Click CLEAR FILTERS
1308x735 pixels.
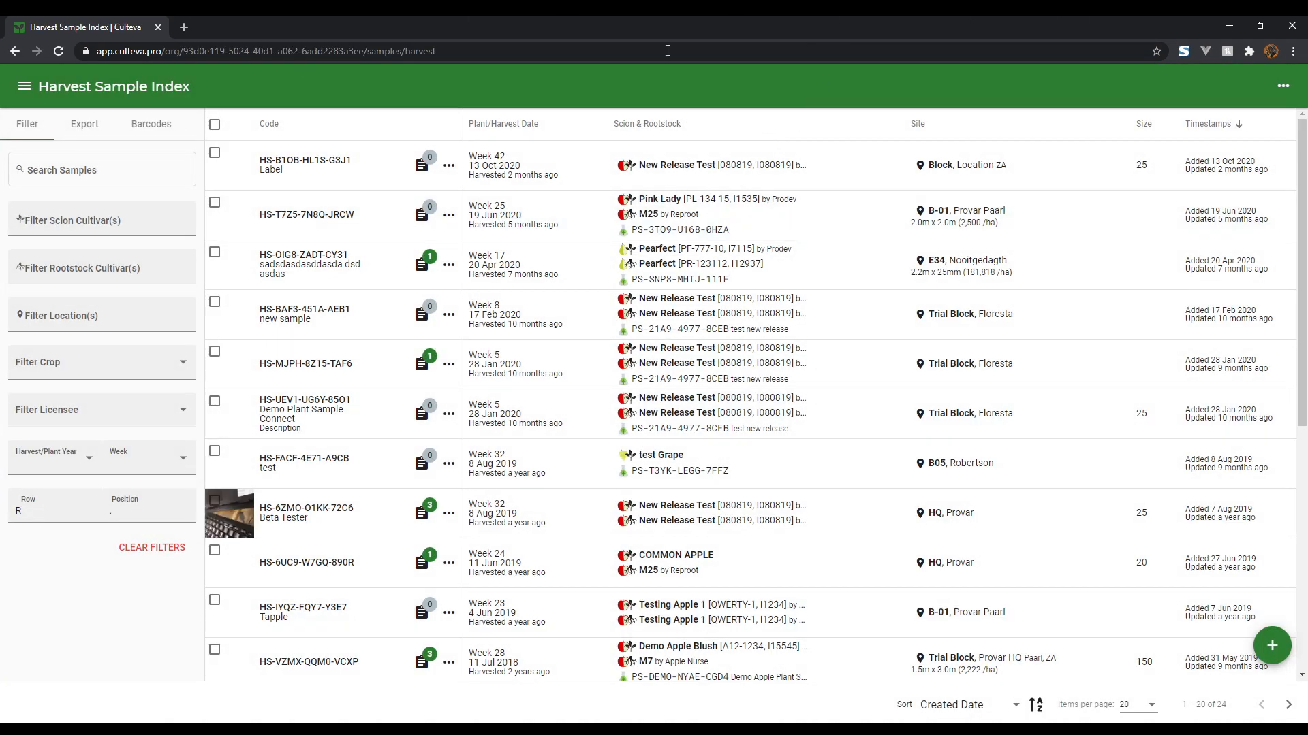[152, 547]
